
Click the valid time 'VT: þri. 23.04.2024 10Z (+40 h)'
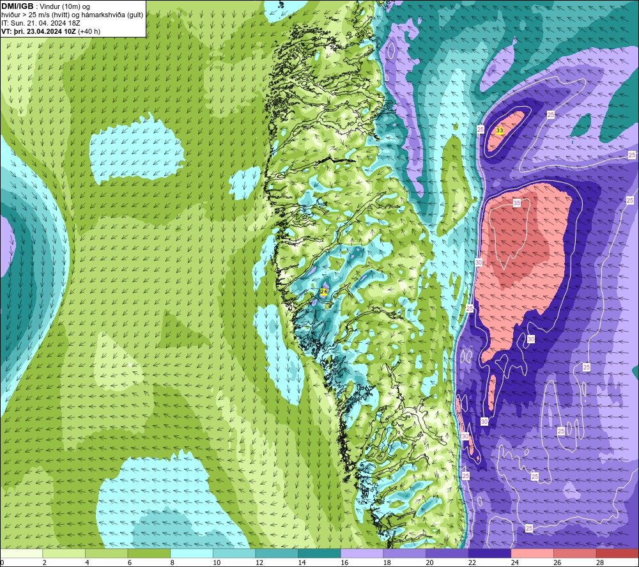(x=50, y=31)
